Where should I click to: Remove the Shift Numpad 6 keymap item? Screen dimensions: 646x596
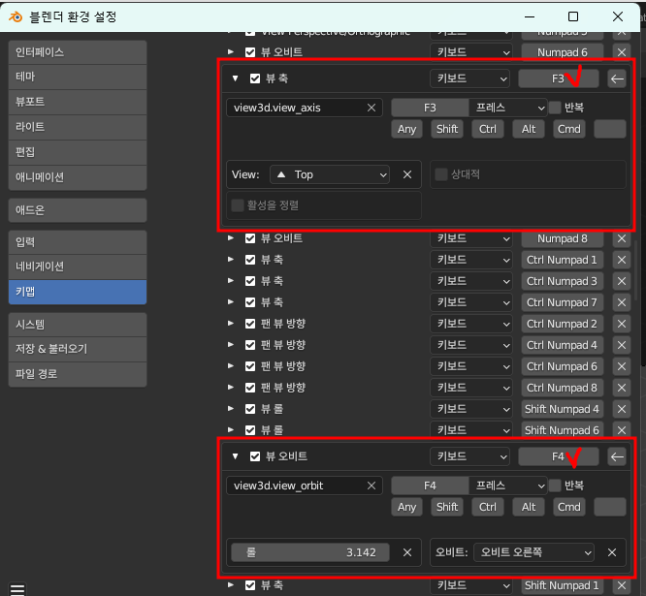pyautogui.click(x=622, y=430)
